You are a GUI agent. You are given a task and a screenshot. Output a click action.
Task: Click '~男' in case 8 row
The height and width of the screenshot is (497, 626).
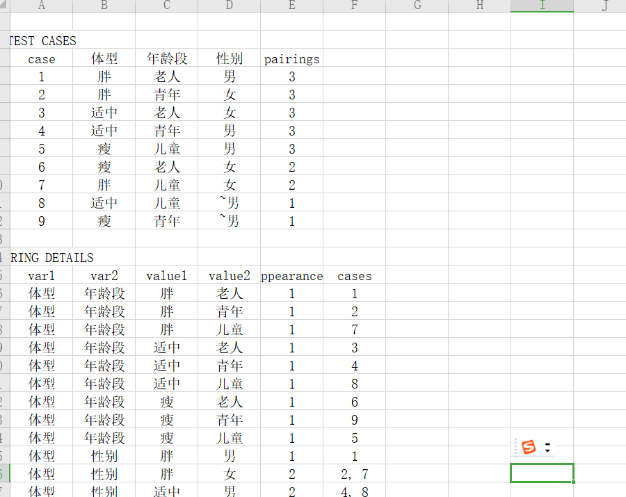coord(230,203)
